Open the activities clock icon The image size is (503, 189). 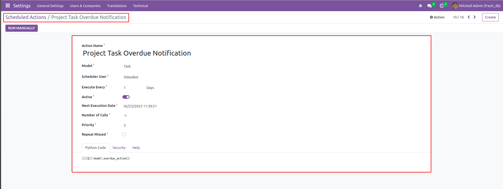click(442, 6)
